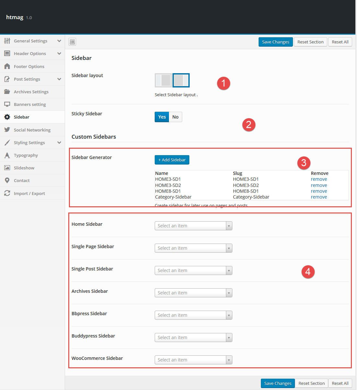Expand the General Settings menu chevron
Image resolution: width=357 pixels, height=390 pixels.
[x=59, y=41]
